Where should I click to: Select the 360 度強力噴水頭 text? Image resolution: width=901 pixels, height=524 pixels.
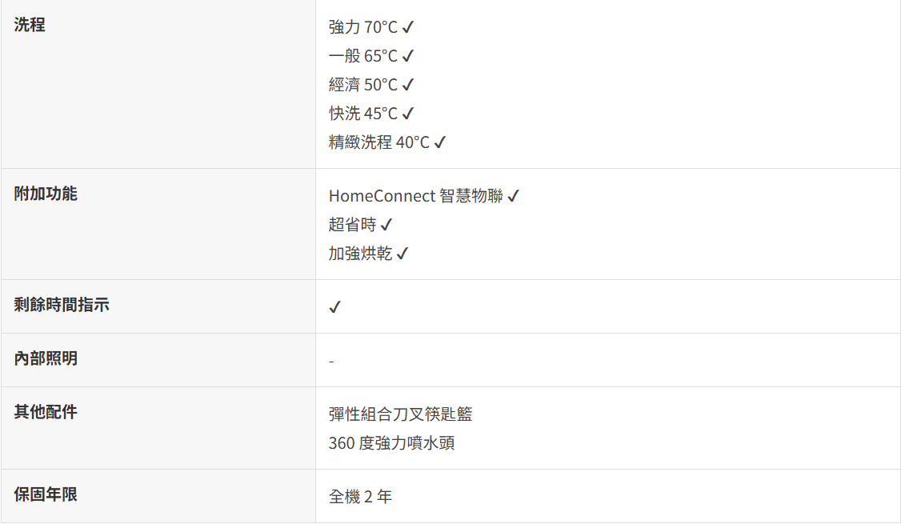(x=391, y=443)
